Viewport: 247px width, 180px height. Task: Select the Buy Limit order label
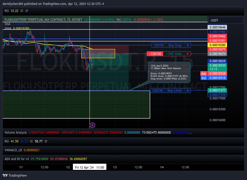click(175, 91)
